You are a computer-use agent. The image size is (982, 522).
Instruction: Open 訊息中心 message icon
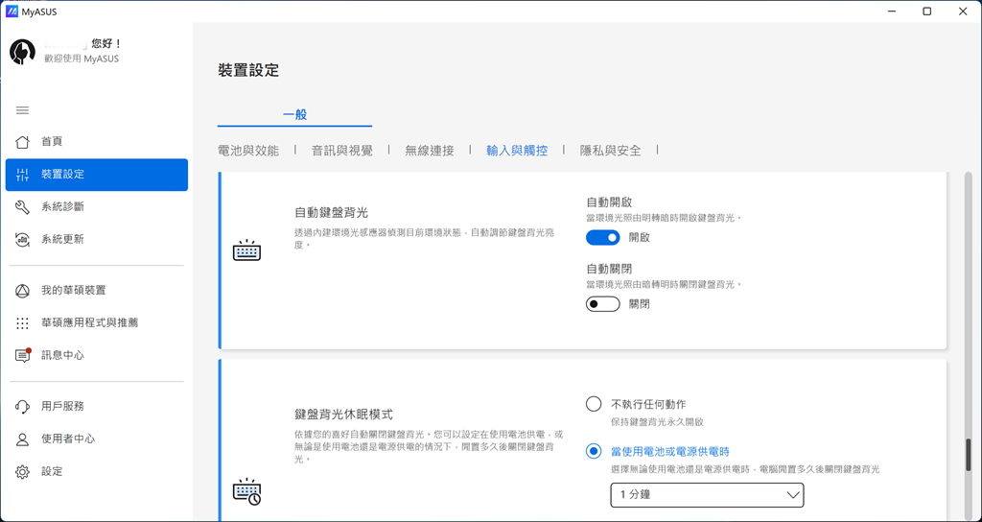23,355
